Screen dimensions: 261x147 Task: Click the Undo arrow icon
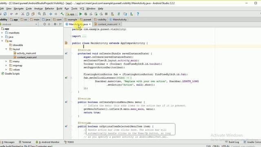point(11,14)
